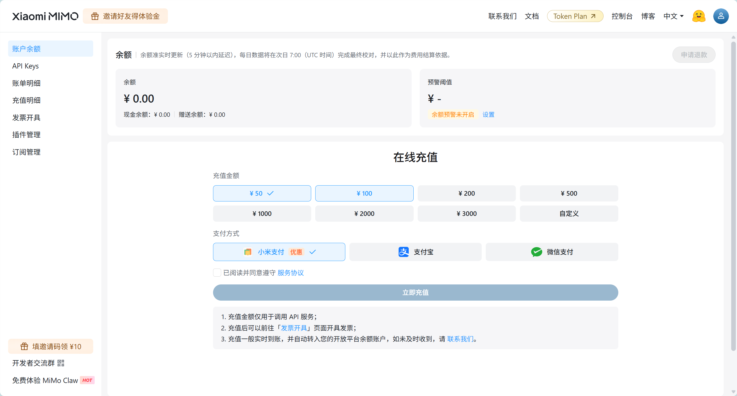Choose the ¥ 200 recharge amount
This screenshot has width=737, height=396.
[467, 193]
